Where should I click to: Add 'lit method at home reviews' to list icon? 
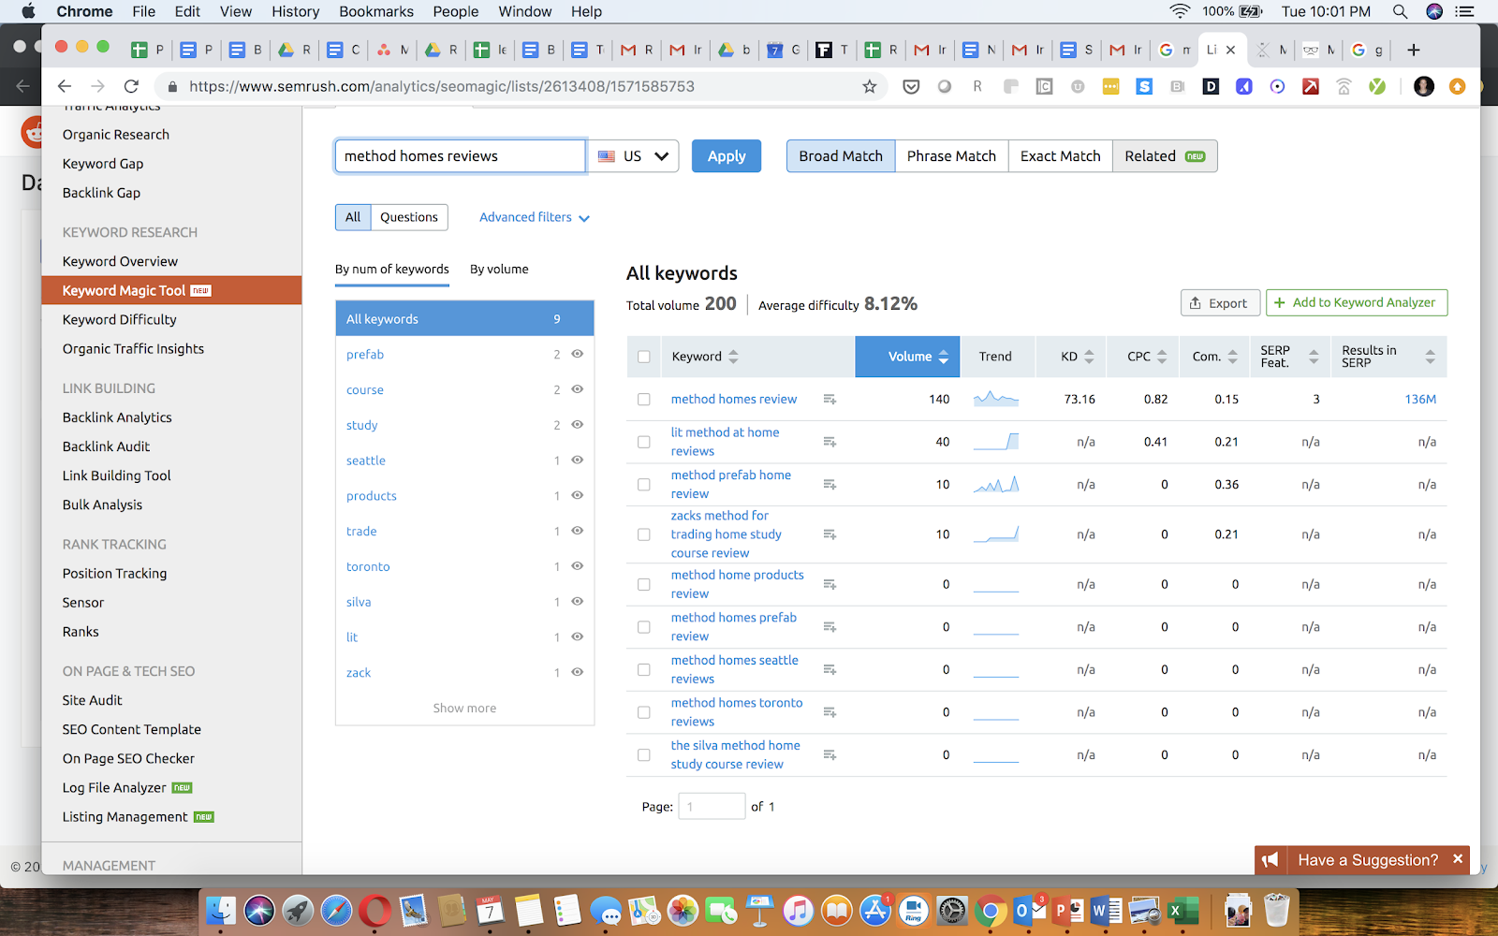point(830,442)
